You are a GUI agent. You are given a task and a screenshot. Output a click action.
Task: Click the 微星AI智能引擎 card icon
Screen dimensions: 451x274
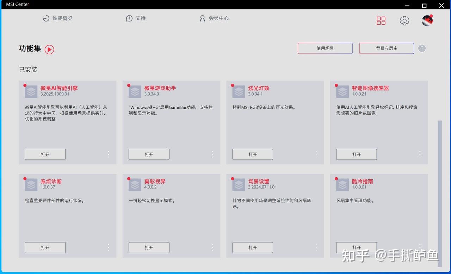coord(31,91)
